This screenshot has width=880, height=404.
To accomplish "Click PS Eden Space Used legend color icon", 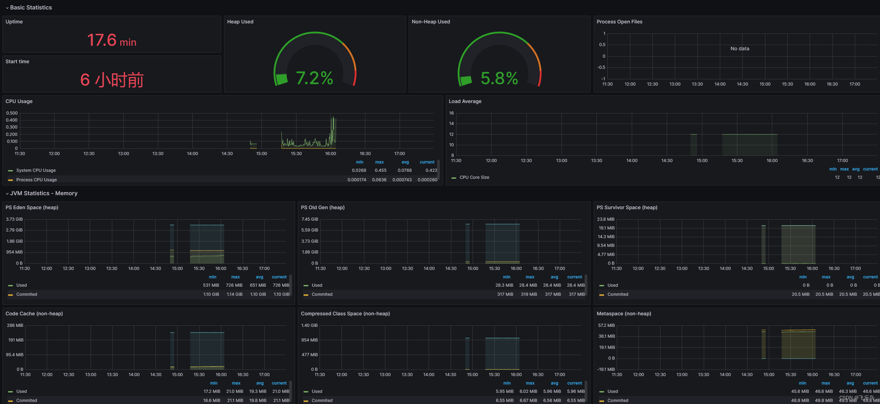I will (x=10, y=286).
